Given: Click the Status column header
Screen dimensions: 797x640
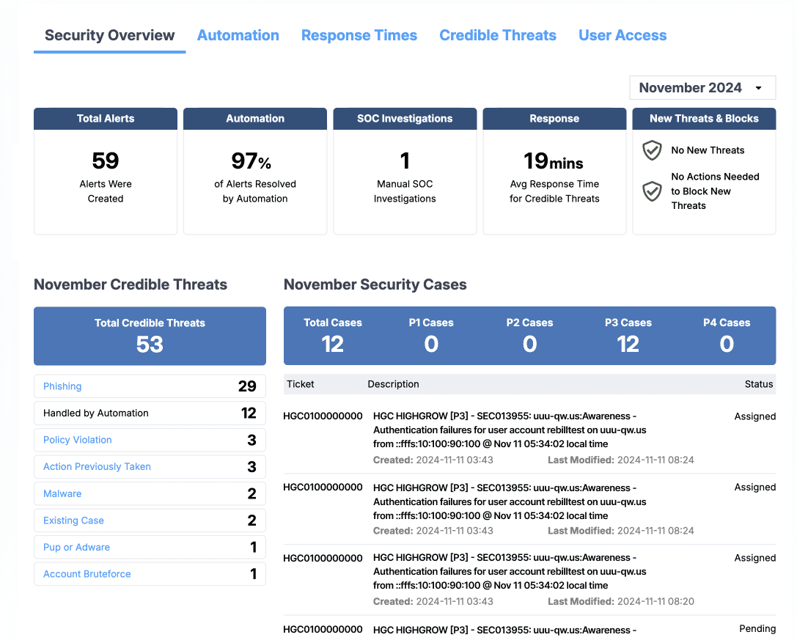Looking at the screenshot, I should [759, 384].
